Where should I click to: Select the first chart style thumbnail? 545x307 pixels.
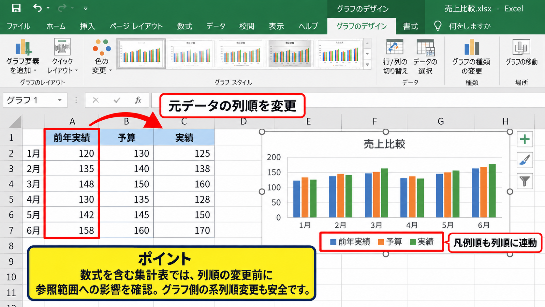[141, 53]
